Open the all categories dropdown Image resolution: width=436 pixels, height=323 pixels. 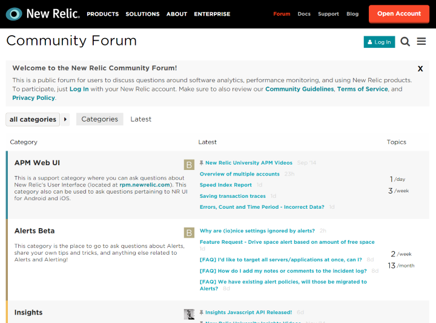[x=33, y=119]
